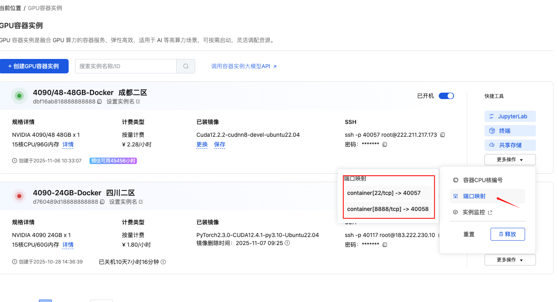Toggle power switch of 4090/48-48GB-Docker instance
Image resolution: width=558 pixels, height=302 pixels.
446,96
